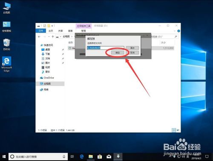This screenshot has width=213, height=161.
Task: Open the Action Center notification icon
Action: [207, 157]
